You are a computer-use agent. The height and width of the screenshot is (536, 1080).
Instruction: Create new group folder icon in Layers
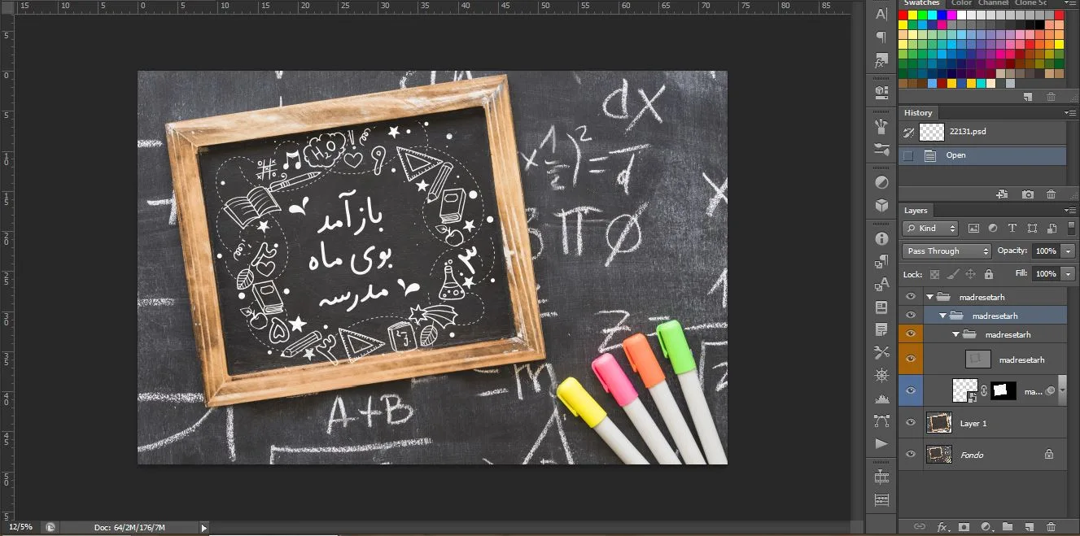pos(1007,527)
